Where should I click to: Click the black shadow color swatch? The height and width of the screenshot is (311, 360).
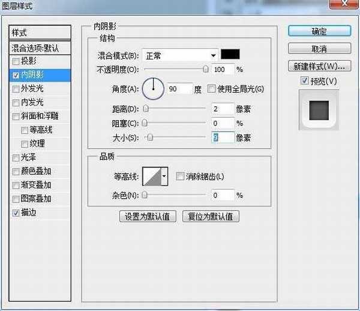[230, 54]
